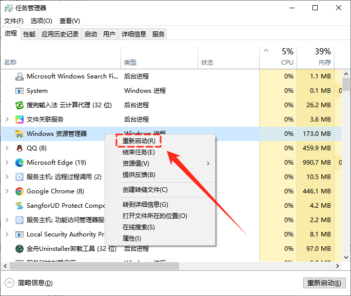
Task: Switch to the 服务 tab
Action: (x=158, y=34)
